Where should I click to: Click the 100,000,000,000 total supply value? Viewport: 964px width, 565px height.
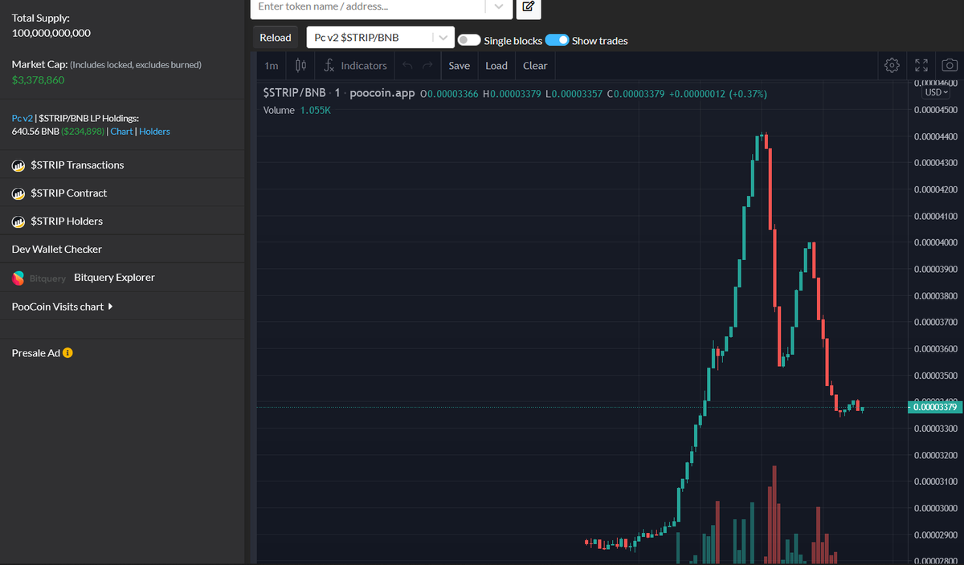click(51, 33)
